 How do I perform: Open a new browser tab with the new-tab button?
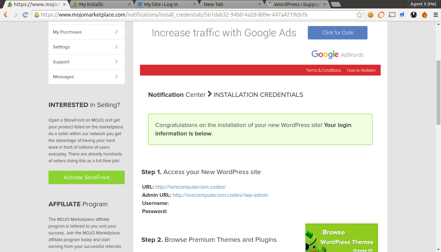pyautogui.click(x=336, y=4)
